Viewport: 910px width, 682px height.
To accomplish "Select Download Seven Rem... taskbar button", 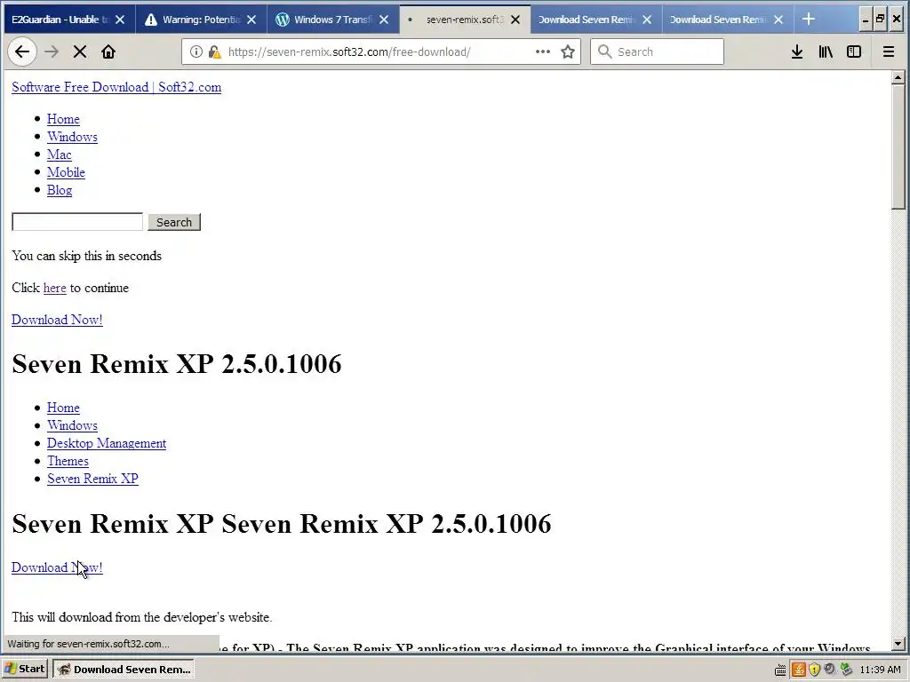I will 124,670.
